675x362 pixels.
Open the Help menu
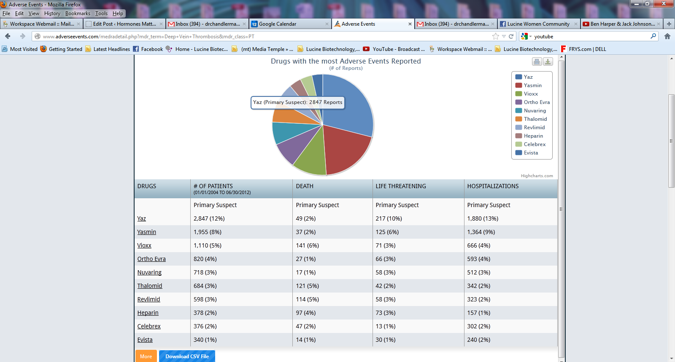click(x=118, y=13)
